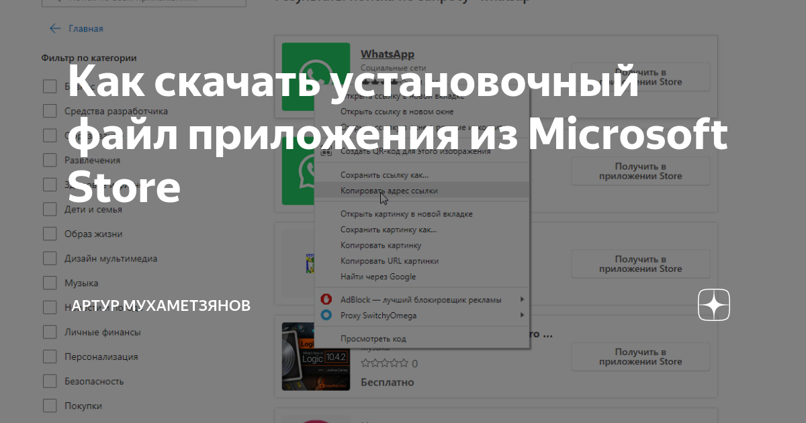Select the Дизайн мультимедиа checkbox
Viewport: 806px width, 423px height.
[x=50, y=258]
